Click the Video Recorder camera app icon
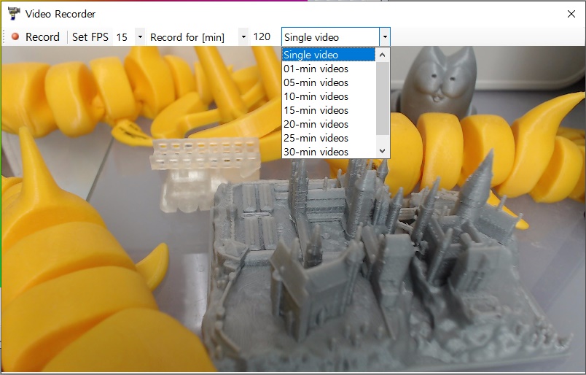Screen dimensions: 586x375 pos(13,13)
